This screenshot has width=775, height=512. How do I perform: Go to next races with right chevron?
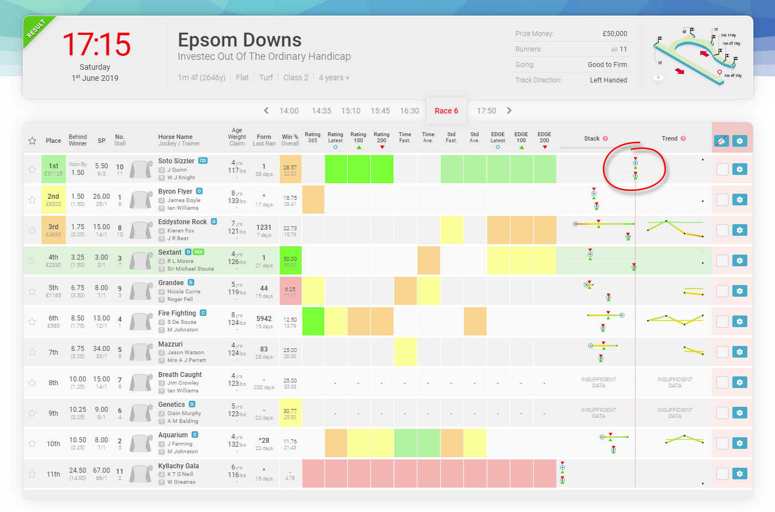tap(509, 111)
